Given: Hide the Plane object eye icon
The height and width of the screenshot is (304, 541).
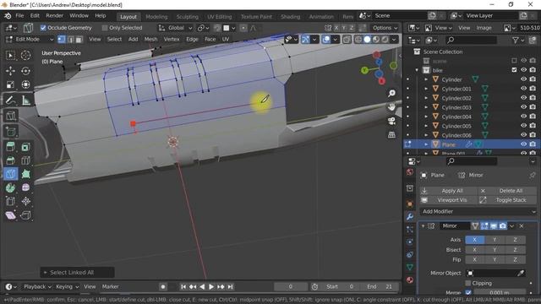Looking at the screenshot, I should coord(523,144).
